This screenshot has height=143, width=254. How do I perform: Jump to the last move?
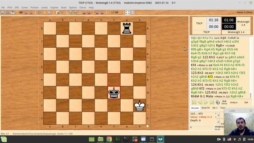coord(212,102)
